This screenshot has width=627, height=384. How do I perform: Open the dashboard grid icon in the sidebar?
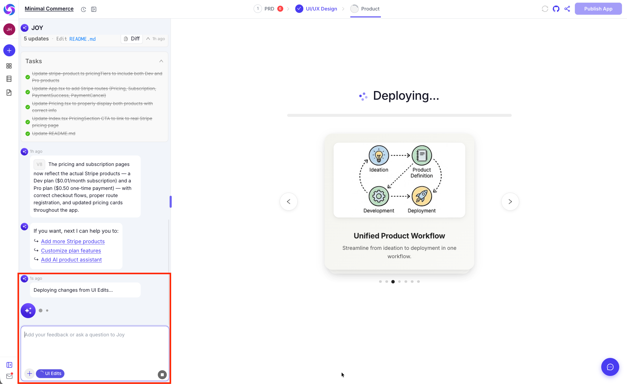coord(9,66)
